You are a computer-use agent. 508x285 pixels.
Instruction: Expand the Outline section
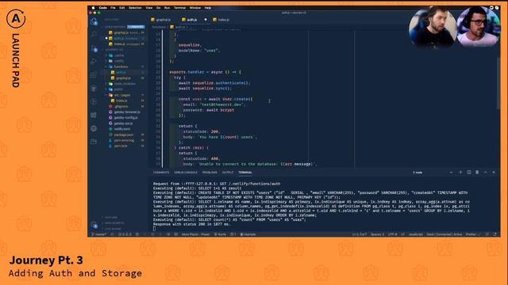pos(110,218)
